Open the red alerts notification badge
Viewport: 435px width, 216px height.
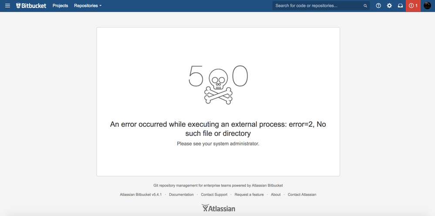pos(413,6)
